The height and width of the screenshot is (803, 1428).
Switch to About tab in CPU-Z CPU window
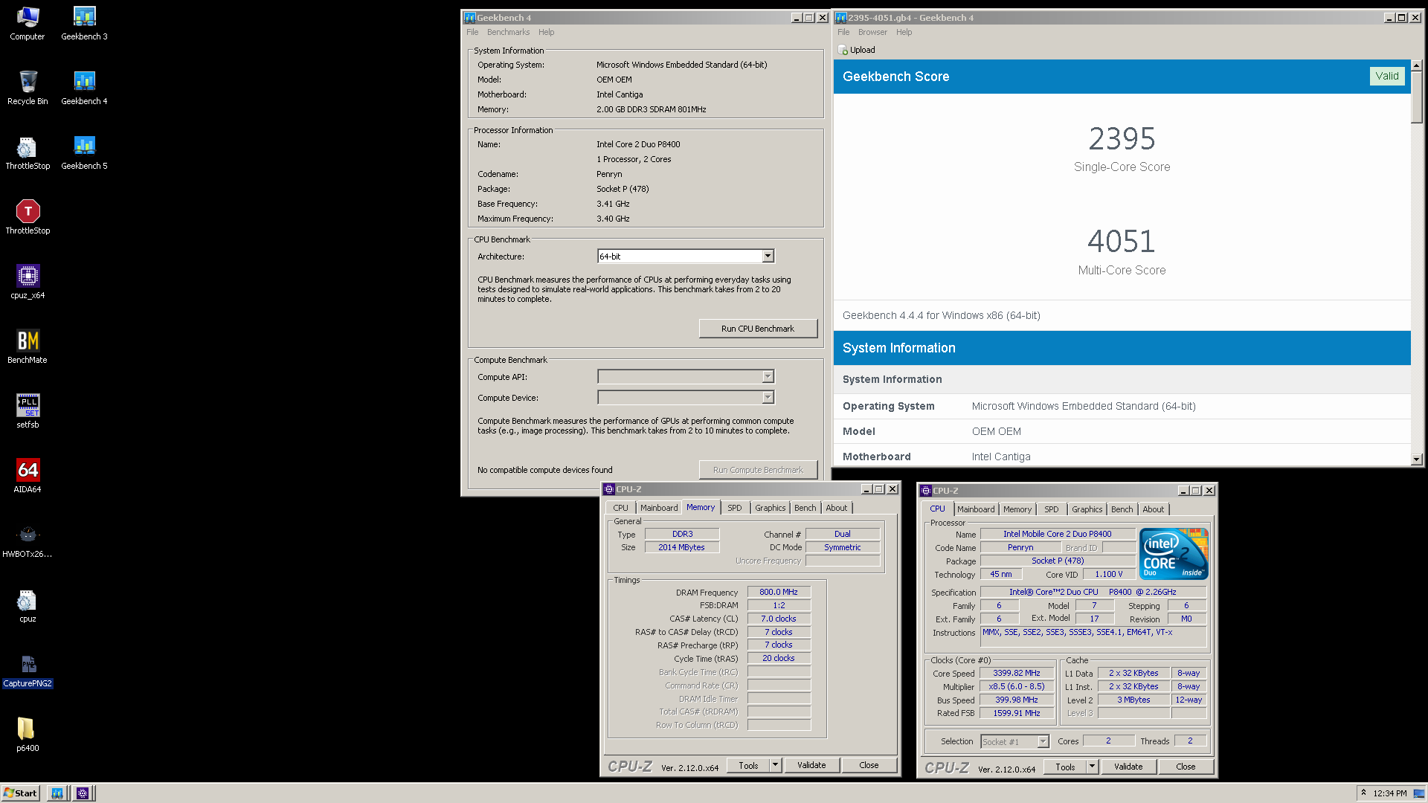pyautogui.click(x=1153, y=509)
